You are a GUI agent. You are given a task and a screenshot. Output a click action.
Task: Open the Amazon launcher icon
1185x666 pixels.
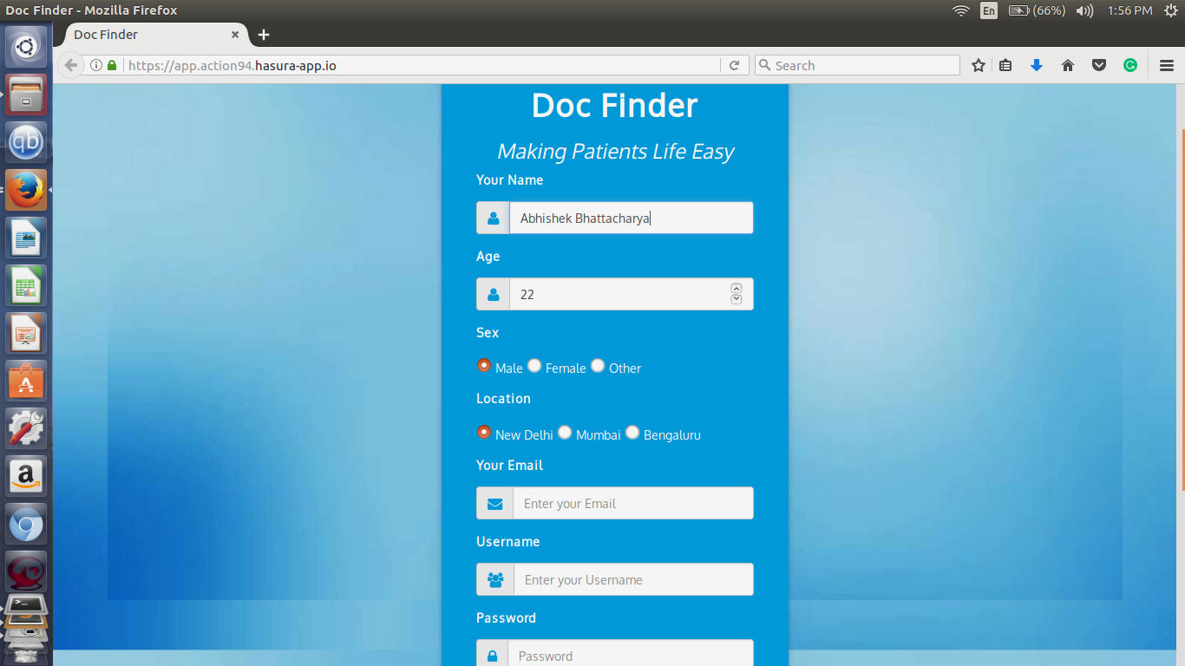point(26,475)
